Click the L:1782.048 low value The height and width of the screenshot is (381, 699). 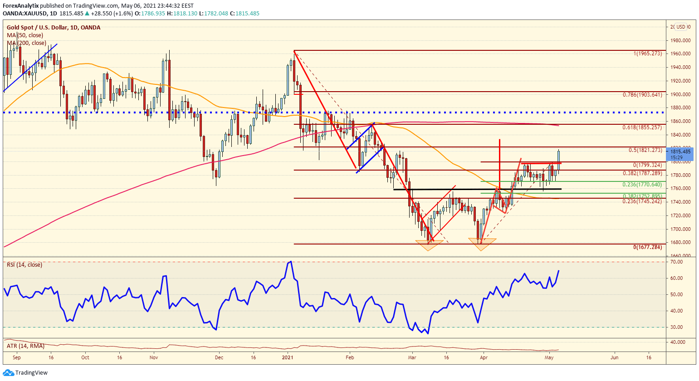[x=214, y=14]
